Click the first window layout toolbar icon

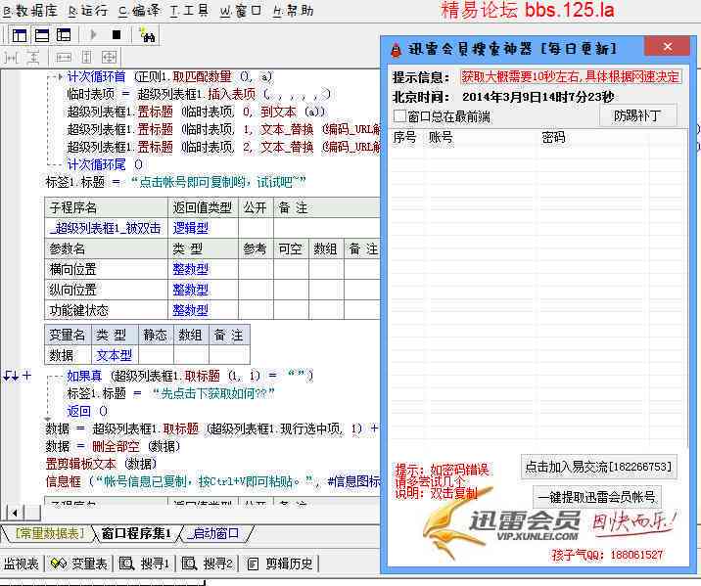pyautogui.click(x=20, y=35)
